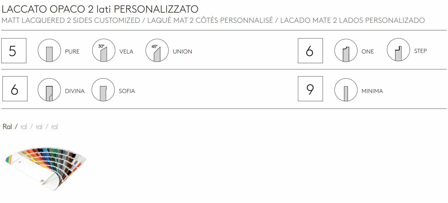Click the bold 'Ral' label
This screenshot has width=448, height=203.
tap(7, 127)
